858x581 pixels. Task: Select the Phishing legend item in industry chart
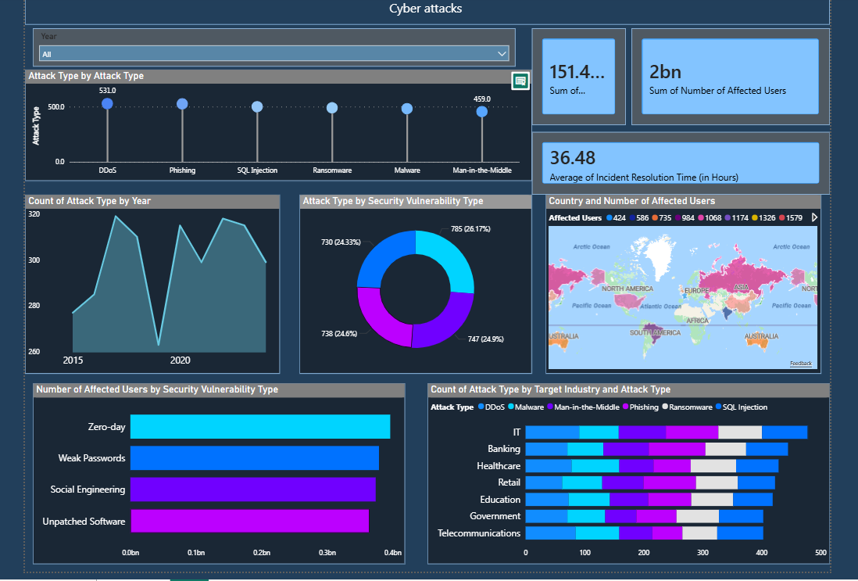pos(640,407)
